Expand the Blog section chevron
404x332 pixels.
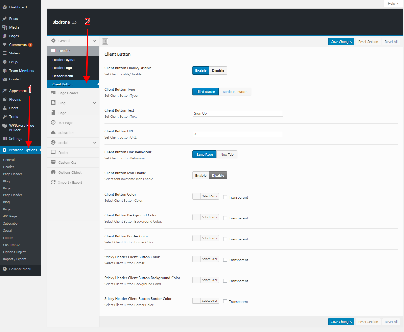[95, 103]
